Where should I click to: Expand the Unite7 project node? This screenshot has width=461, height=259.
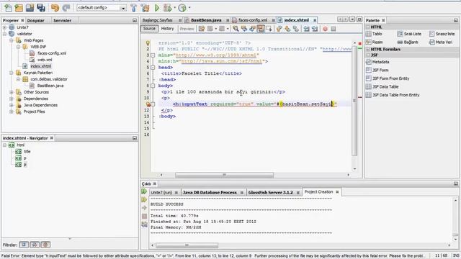tap(5, 27)
